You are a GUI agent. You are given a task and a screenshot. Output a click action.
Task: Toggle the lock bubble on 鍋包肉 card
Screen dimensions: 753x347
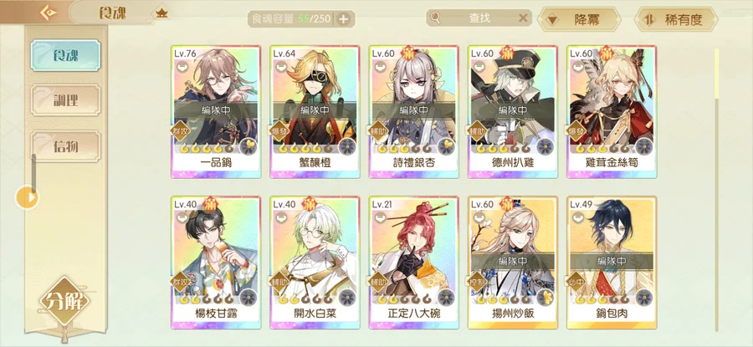pos(577,217)
